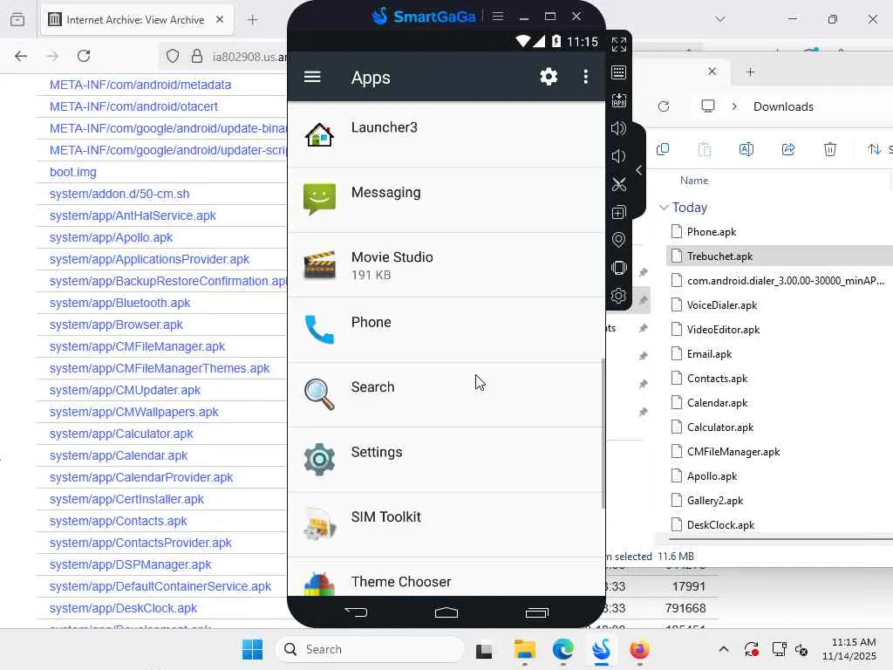Reload the Internet Archive page
Viewport: 893px width, 670px height.
click(x=84, y=56)
